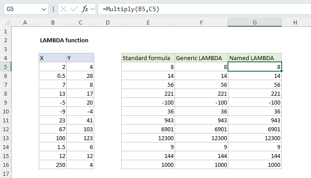Click Generic LAMBDA cell showing 36
Screen dimensions: 311x178
[x=202, y=111]
